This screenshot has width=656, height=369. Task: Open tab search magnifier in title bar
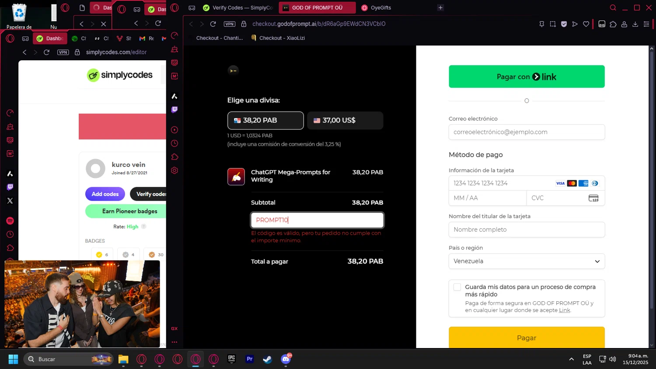(x=613, y=7)
